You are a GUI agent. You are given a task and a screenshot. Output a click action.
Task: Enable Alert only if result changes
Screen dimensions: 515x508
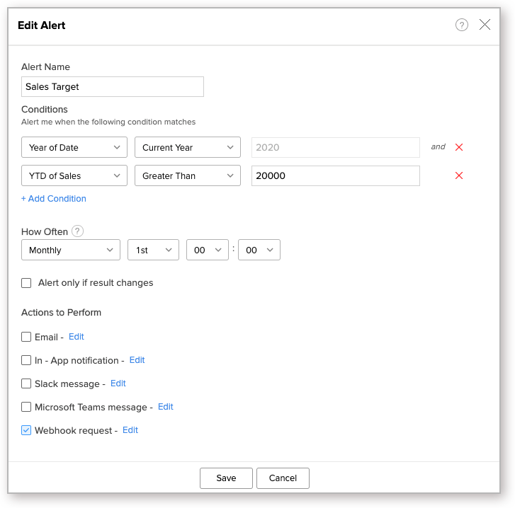[26, 283]
